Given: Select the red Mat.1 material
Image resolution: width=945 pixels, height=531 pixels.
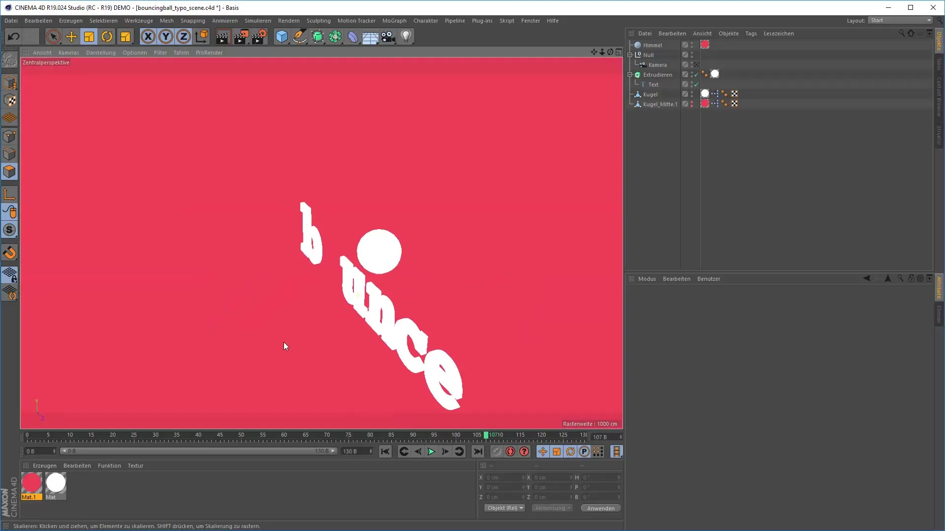Looking at the screenshot, I should click(31, 486).
